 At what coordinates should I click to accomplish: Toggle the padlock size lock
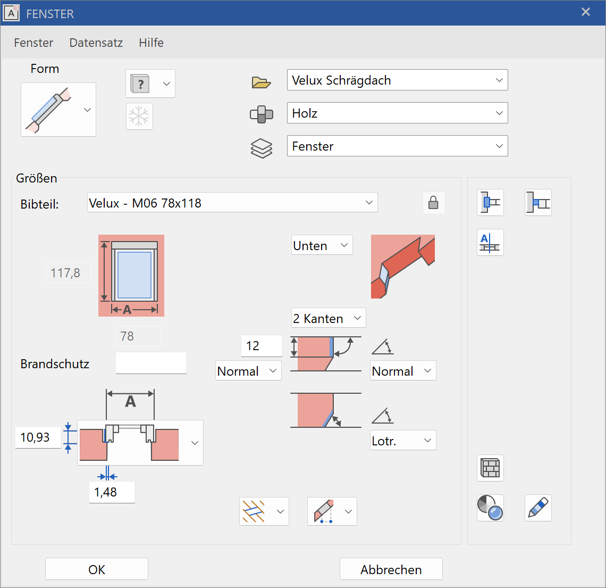point(434,203)
